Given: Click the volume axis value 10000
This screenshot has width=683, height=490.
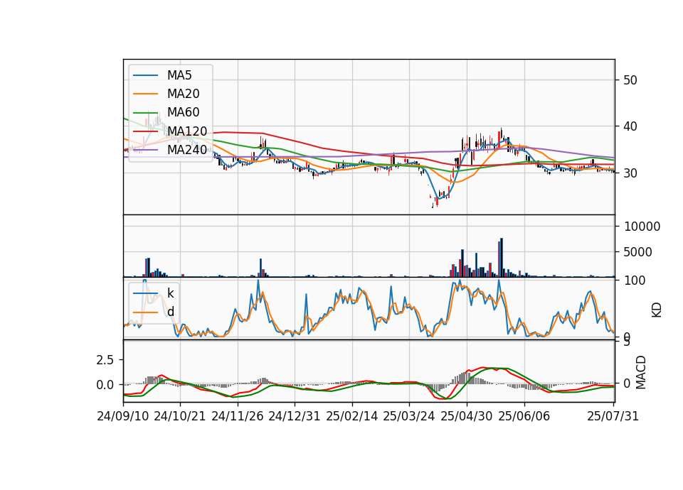Looking at the screenshot, I should coord(642,227).
